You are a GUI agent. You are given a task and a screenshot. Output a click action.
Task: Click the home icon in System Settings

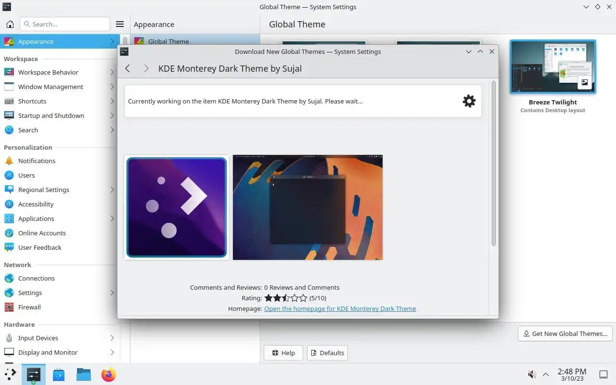click(10, 24)
